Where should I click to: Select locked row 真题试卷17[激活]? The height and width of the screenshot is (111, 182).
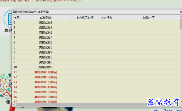96,101
